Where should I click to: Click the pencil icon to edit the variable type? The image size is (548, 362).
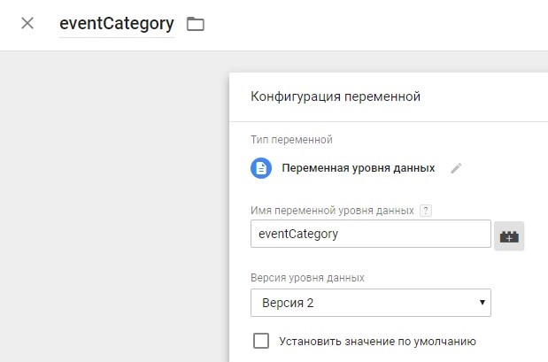pyautogui.click(x=456, y=168)
